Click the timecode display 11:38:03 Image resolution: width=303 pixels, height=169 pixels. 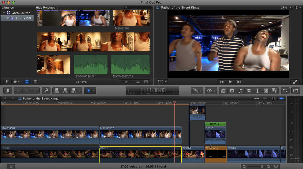[x=153, y=90]
